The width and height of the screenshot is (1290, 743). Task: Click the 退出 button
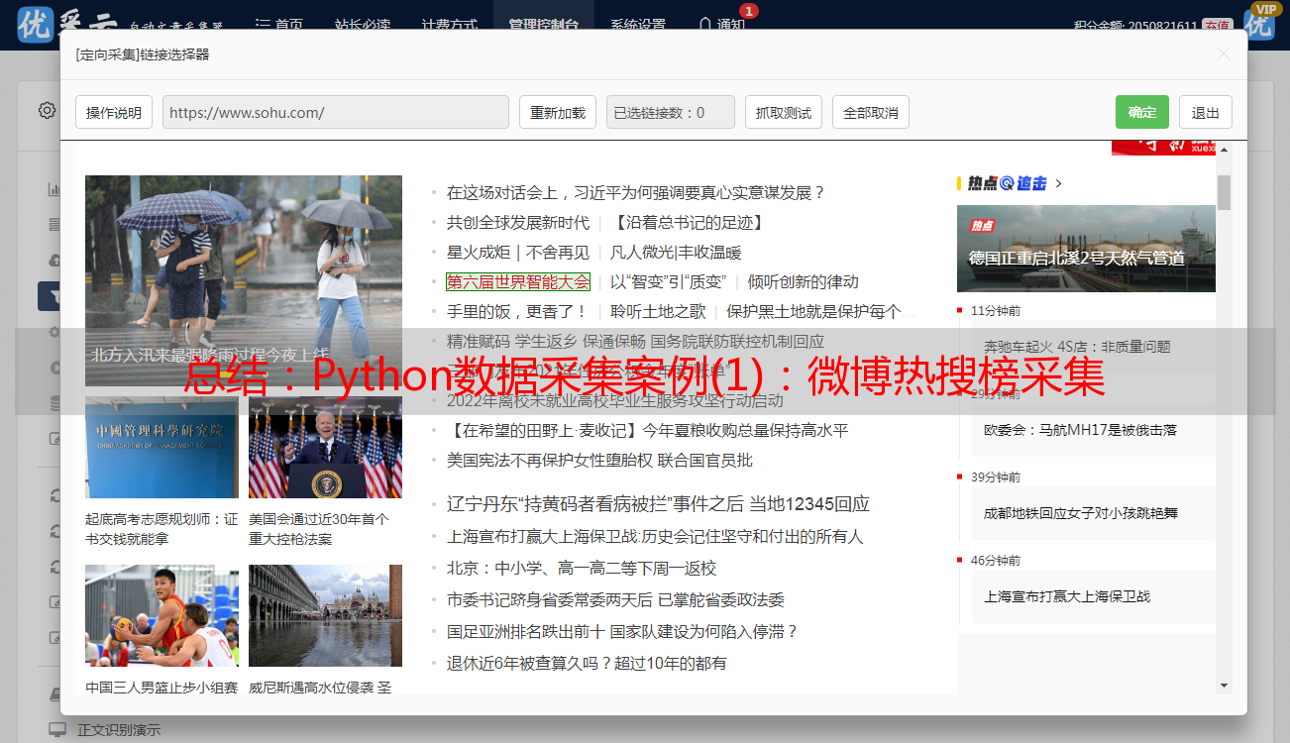coord(1205,112)
